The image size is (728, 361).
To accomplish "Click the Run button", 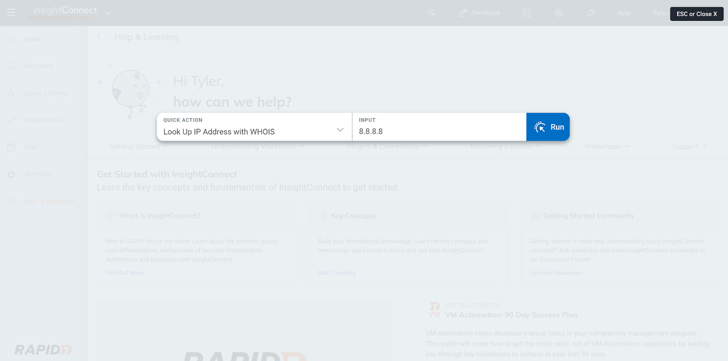I will 548,127.
